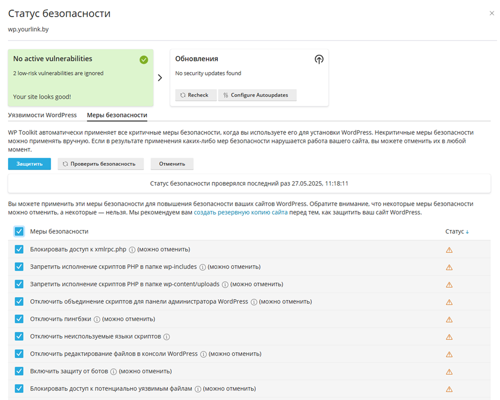
Task: Click info icon beside wp-content/uploads measure
Action: (x=225, y=285)
